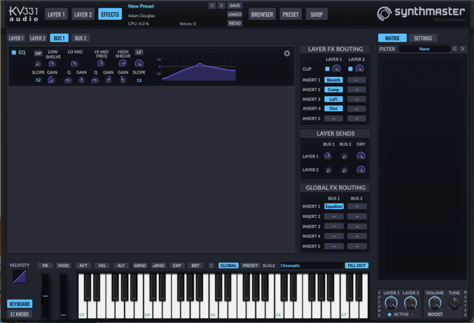Click the HP frequency knob
Screen dimensions: 474x323
click(x=38, y=64)
